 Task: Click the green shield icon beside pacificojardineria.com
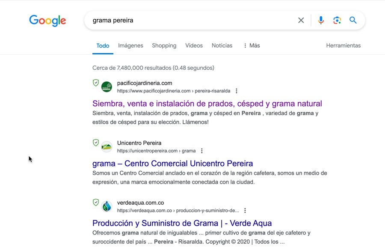[96, 83]
